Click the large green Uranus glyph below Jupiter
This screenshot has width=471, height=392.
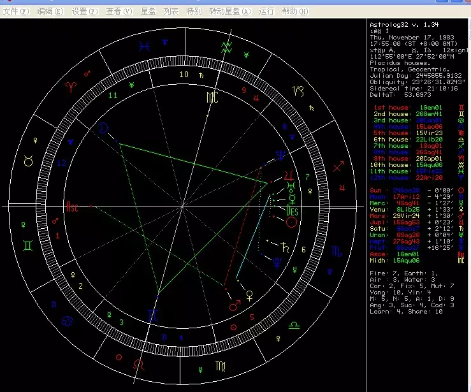[291, 187]
